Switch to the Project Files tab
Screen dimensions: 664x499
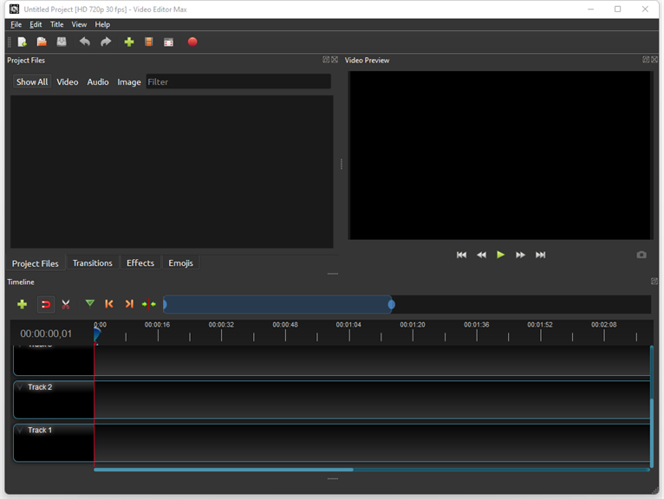point(36,263)
